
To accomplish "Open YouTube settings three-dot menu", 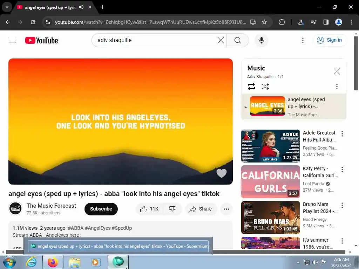I will (x=303, y=41).
